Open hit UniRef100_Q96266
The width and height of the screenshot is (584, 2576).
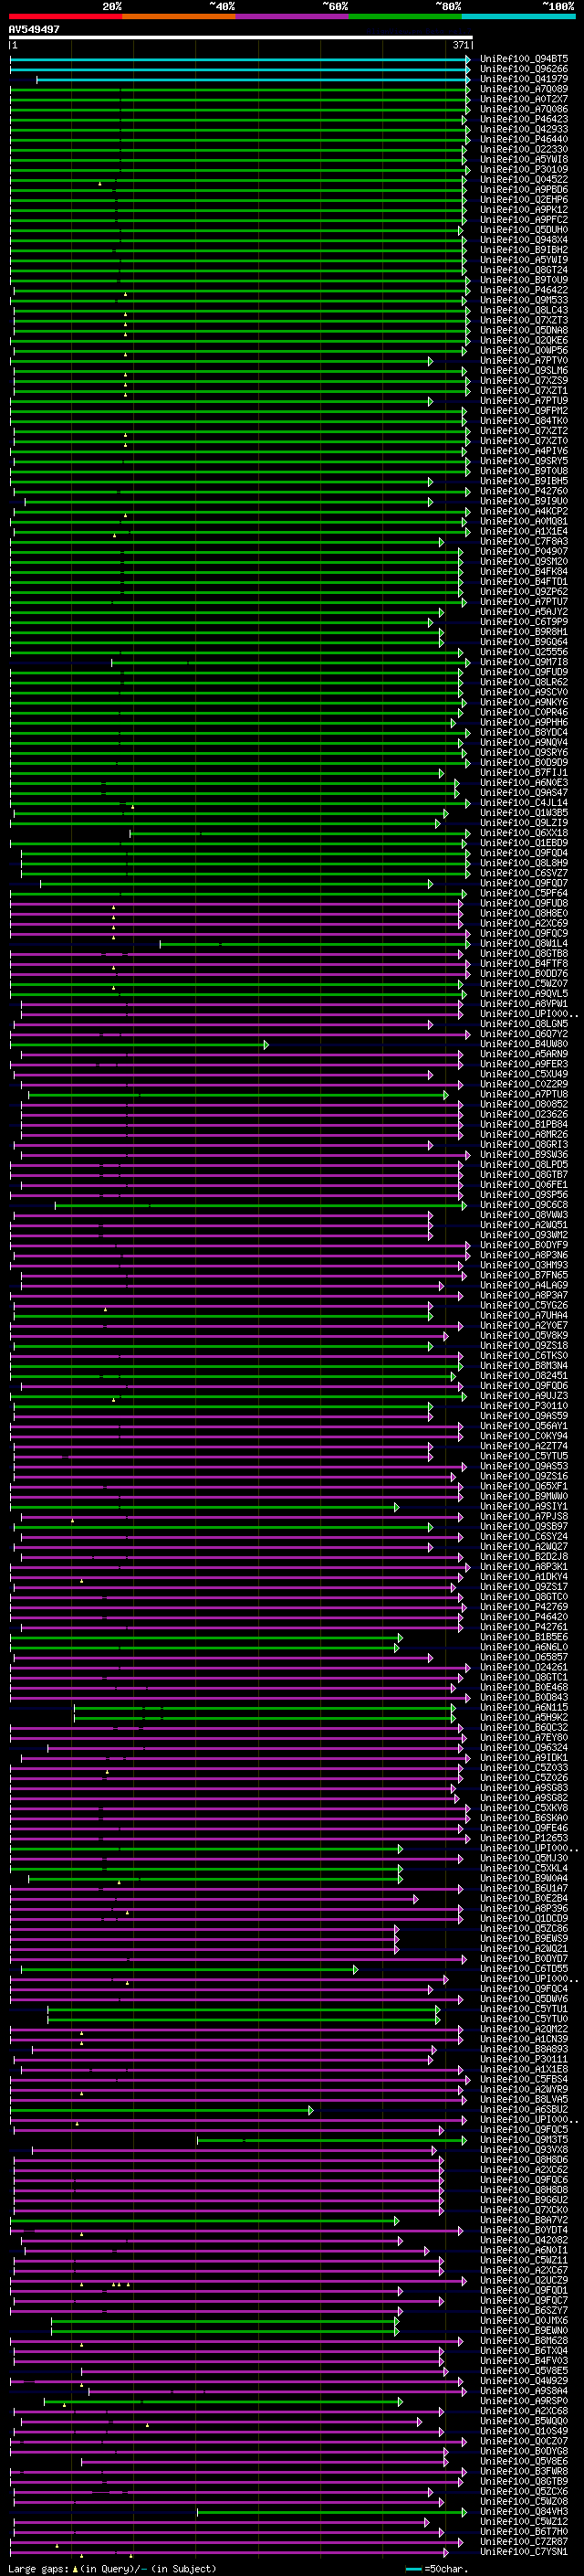tap(524, 70)
